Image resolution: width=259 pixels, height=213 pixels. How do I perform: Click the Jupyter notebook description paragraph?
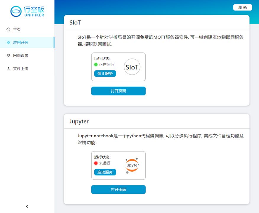point(161,139)
